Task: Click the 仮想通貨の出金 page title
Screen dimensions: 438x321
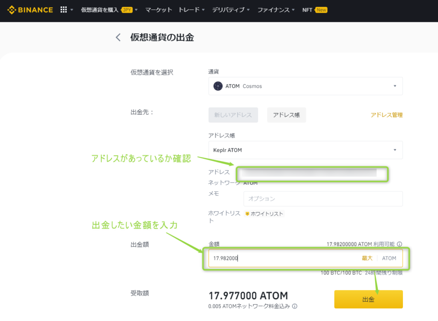Action: [162, 38]
